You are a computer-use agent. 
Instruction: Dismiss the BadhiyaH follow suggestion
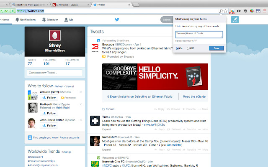pyautogui.click(x=81, y=104)
